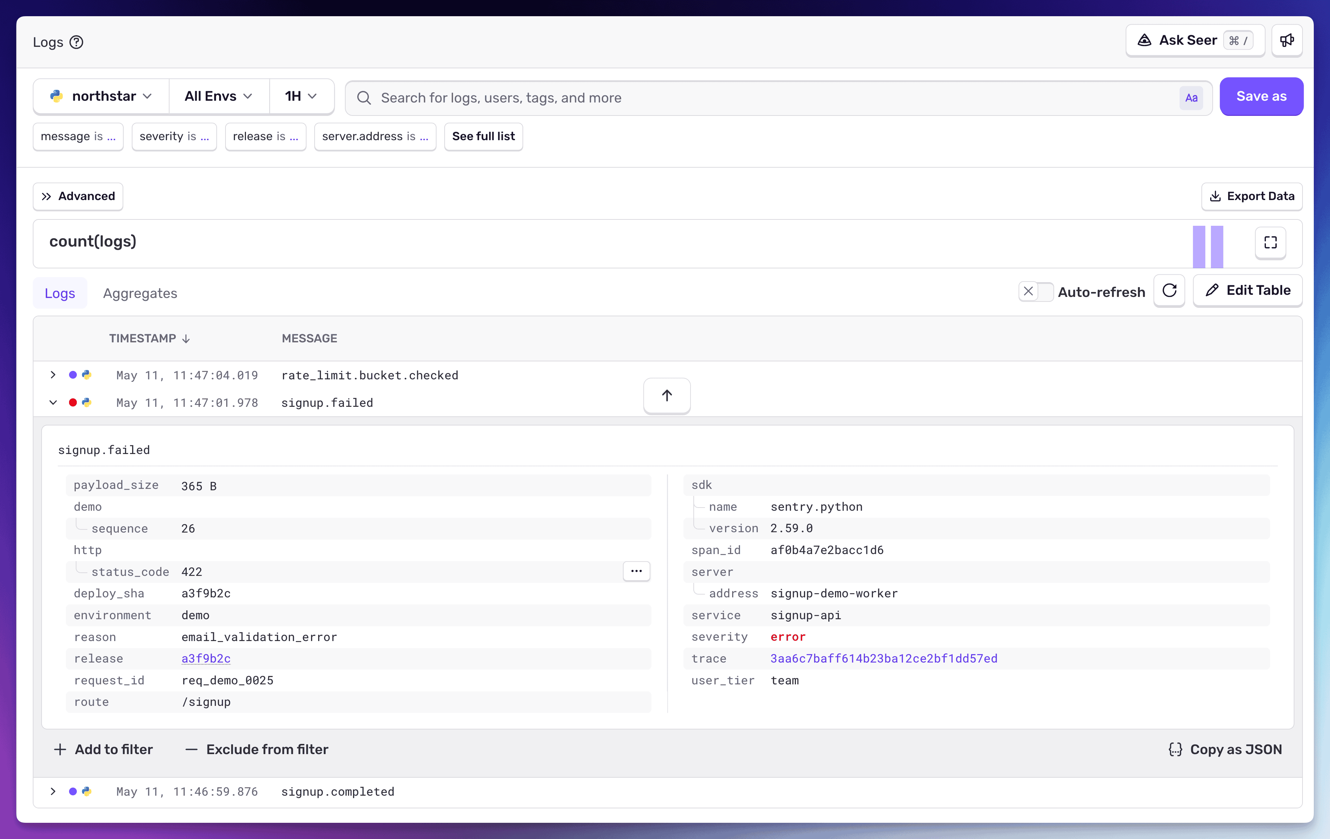Open the Edit Table button
1330x839 pixels.
click(1248, 291)
